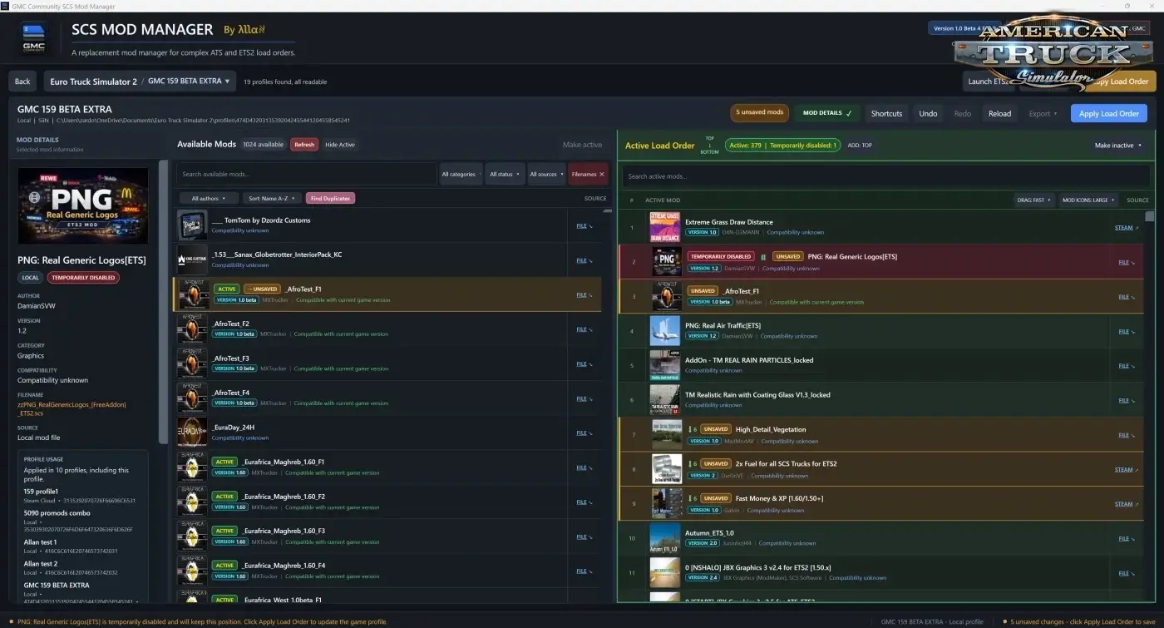Open the Shortcuts panel
Viewport: 1164px width, 628px height.
(x=886, y=113)
